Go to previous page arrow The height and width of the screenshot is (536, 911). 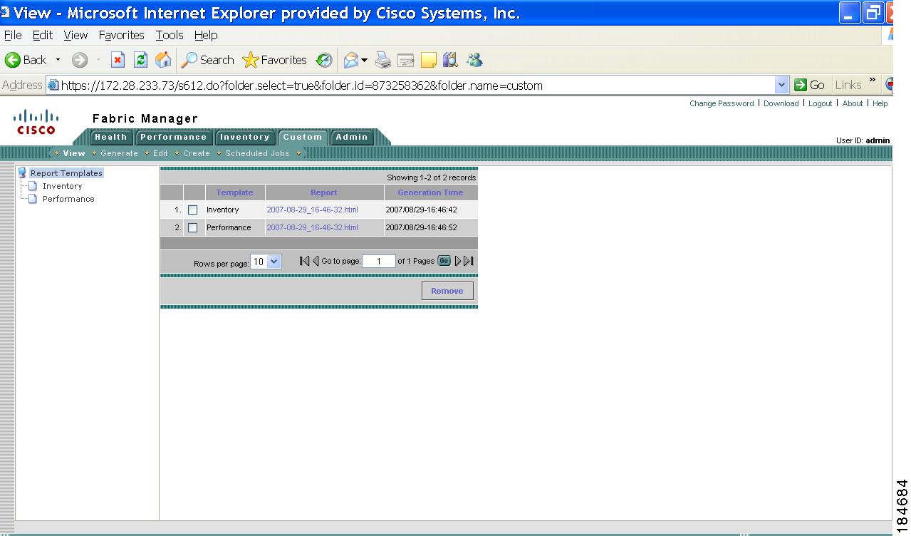click(316, 261)
